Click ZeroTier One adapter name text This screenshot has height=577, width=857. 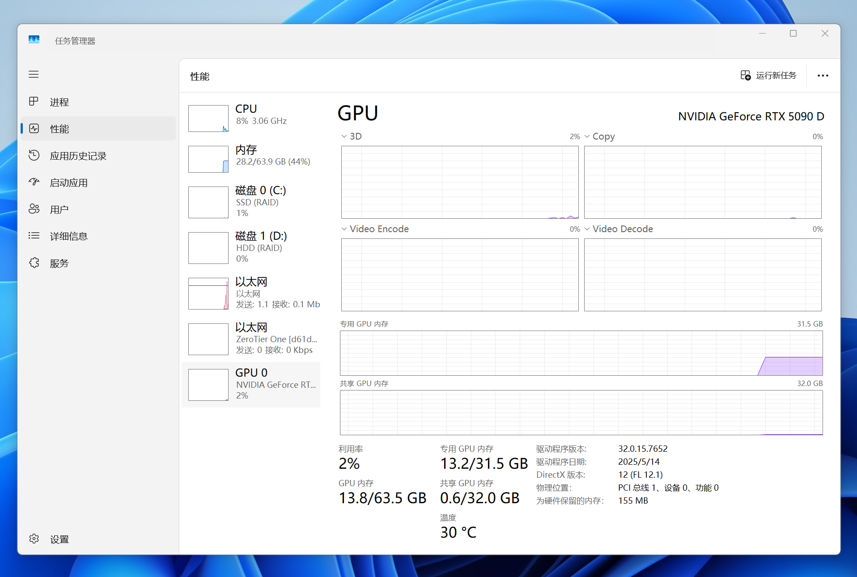(x=276, y=339)
